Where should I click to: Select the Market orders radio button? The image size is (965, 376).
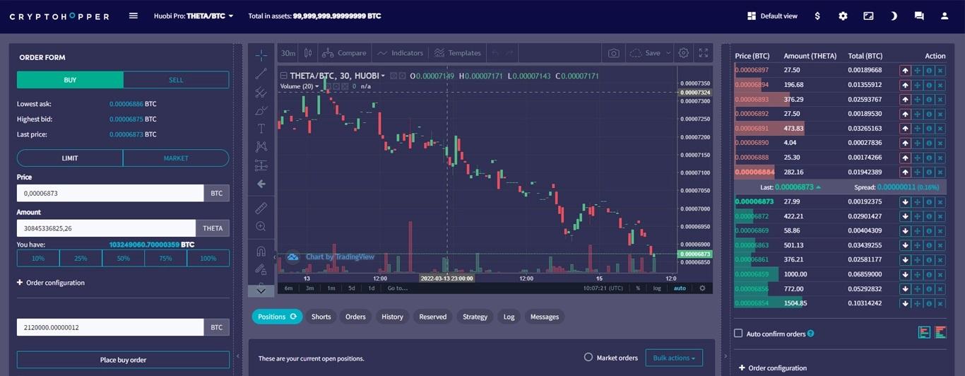(x=588, y=358)
